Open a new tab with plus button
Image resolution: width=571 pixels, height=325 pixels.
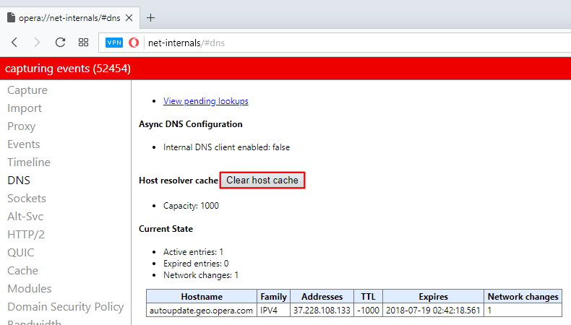151,18
